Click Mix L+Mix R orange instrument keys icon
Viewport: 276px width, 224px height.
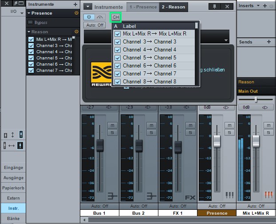pyautogui.click(x=268, y=195)
